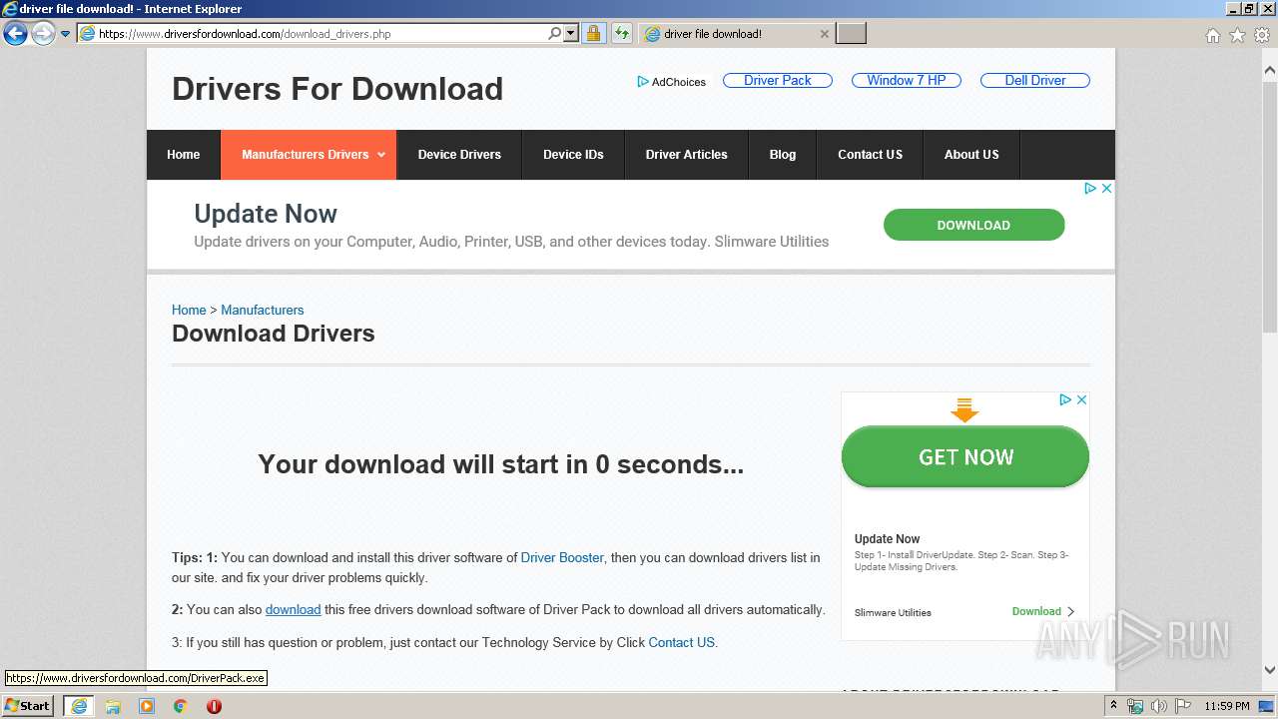Open Chrome from the taskbar

click(181, 706)
